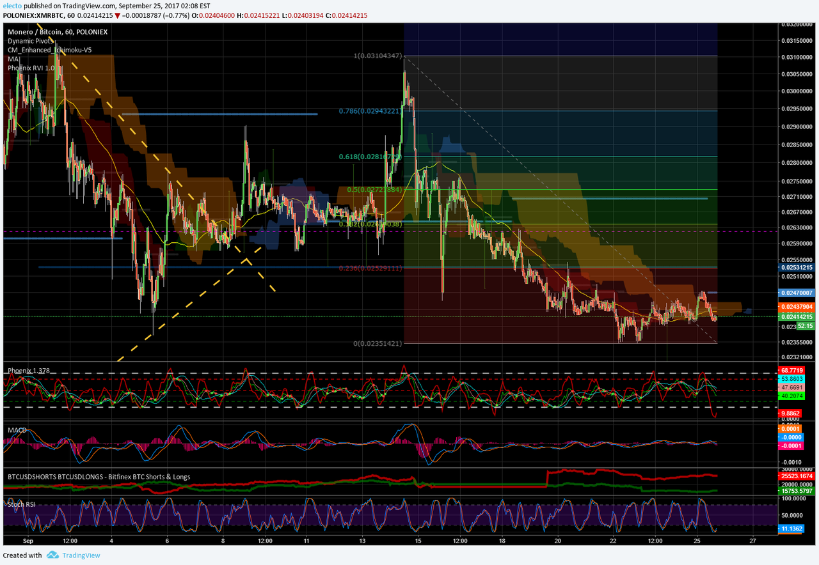The image size is (819, 565).
Task: Click the green current price 0.02414215 tag
Action: point(795,316)
